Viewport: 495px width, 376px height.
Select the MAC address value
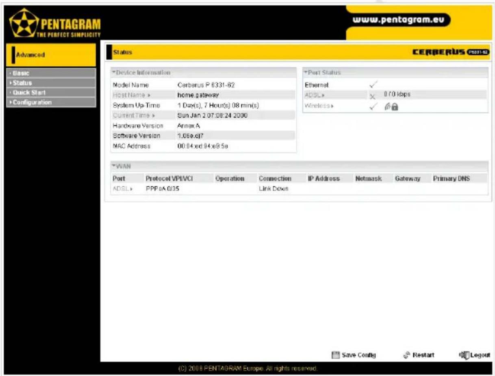coord(203,146)
